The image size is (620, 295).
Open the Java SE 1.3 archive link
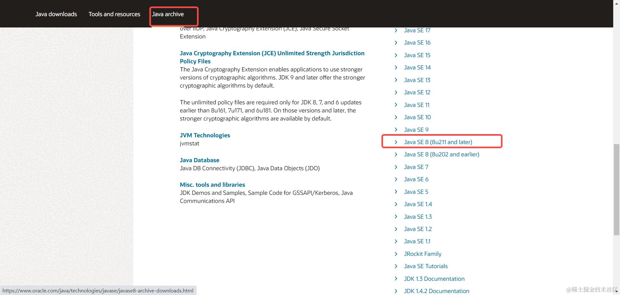point(418,217)
